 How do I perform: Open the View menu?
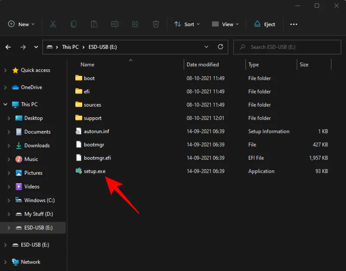[225, 24]
